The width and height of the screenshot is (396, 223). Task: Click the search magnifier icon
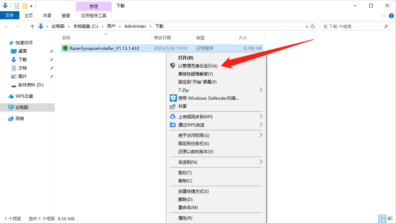[x=386, y=26]
